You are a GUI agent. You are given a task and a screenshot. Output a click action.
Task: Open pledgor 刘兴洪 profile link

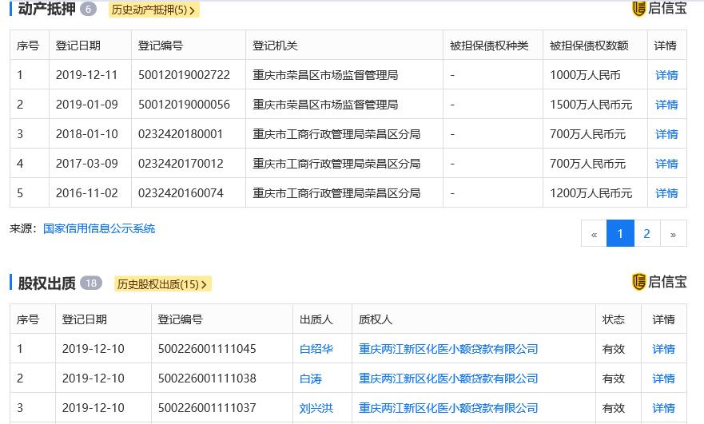[316, 408]
